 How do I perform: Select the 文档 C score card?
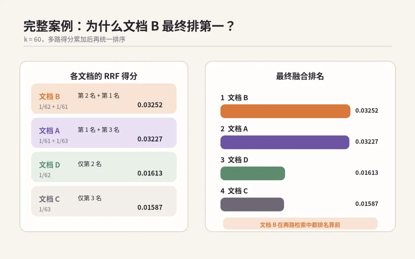[104, 201]
